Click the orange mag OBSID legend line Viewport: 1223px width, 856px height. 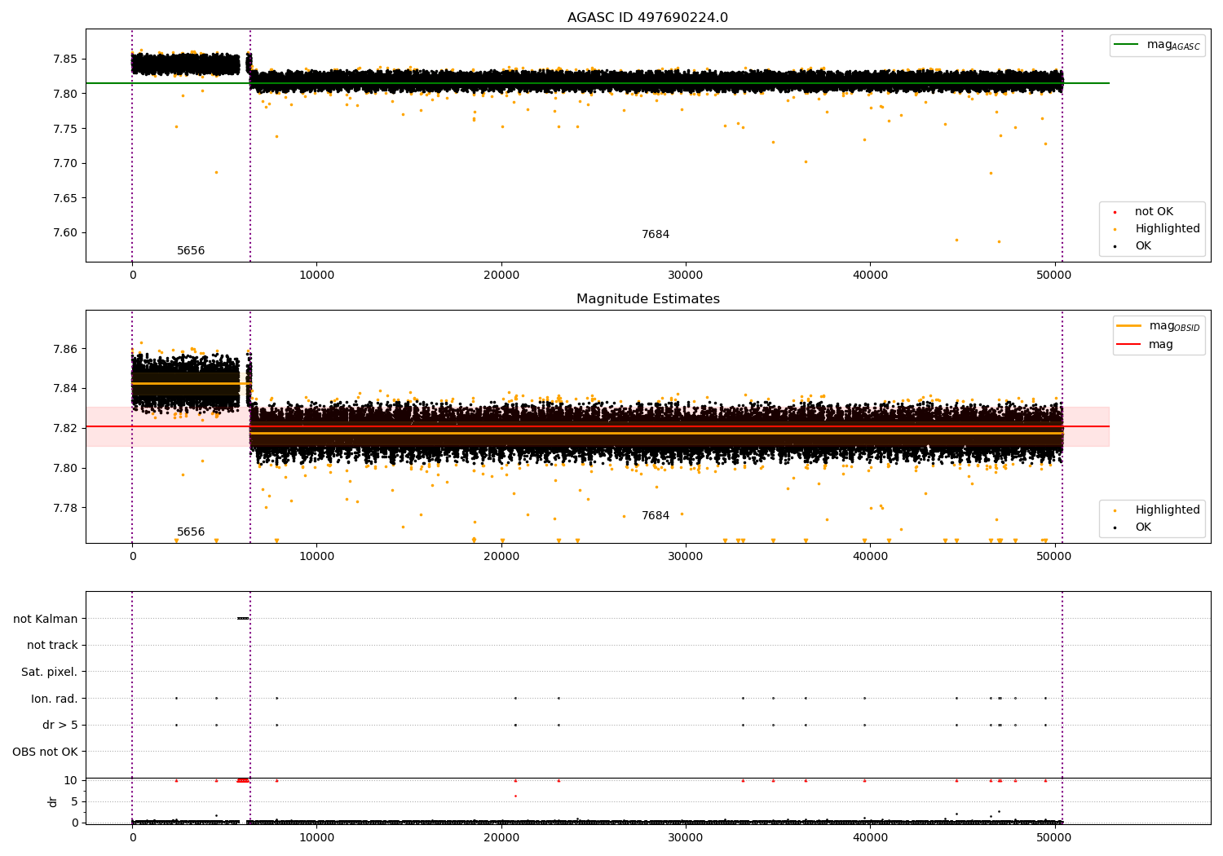click(1129, 326)
